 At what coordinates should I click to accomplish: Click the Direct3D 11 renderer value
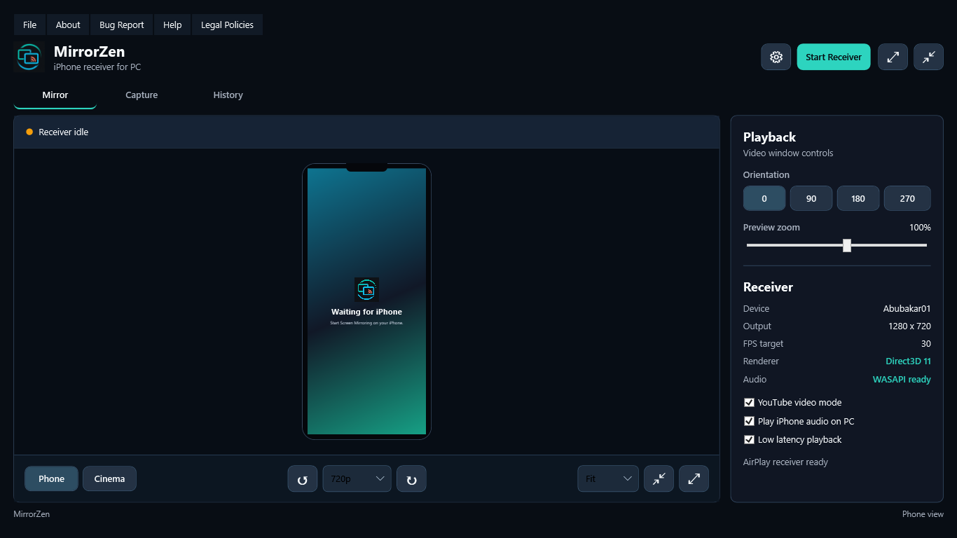908,361
